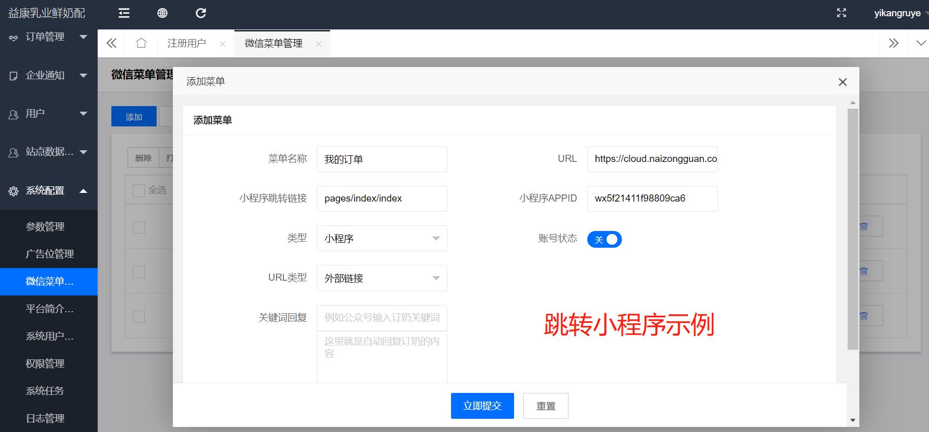Screen dimensions: 929x432
Task: Check the 全选 checkbox
Action: pos(138,190)
